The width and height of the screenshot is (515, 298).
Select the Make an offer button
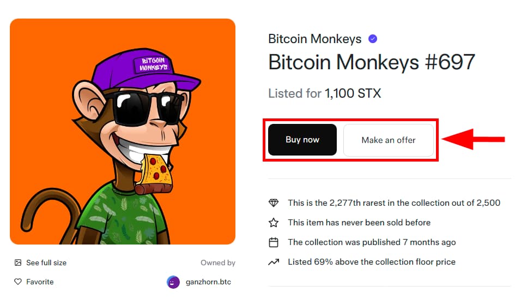388,140
